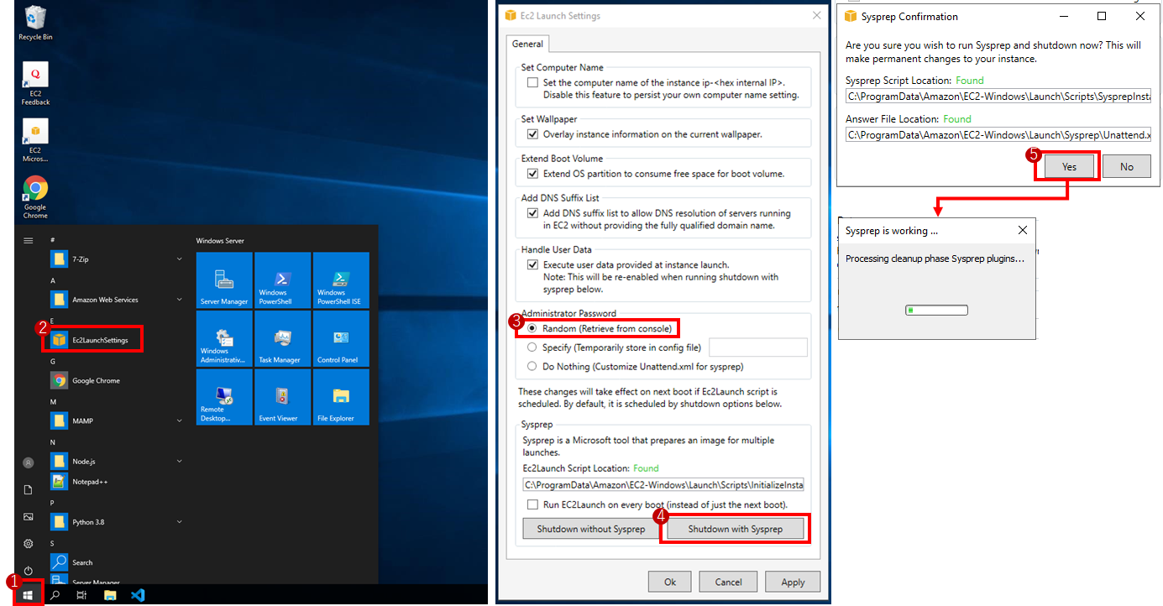Jump to letter G in app list

(x=53, y=361)
